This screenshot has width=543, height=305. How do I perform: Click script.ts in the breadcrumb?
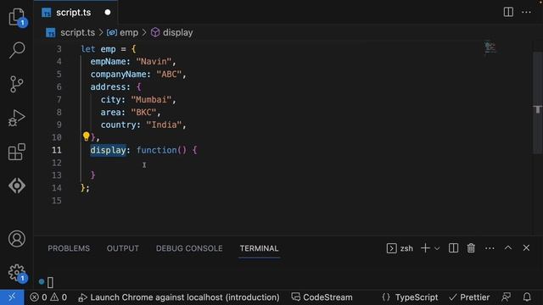click(x=77, y=32)
